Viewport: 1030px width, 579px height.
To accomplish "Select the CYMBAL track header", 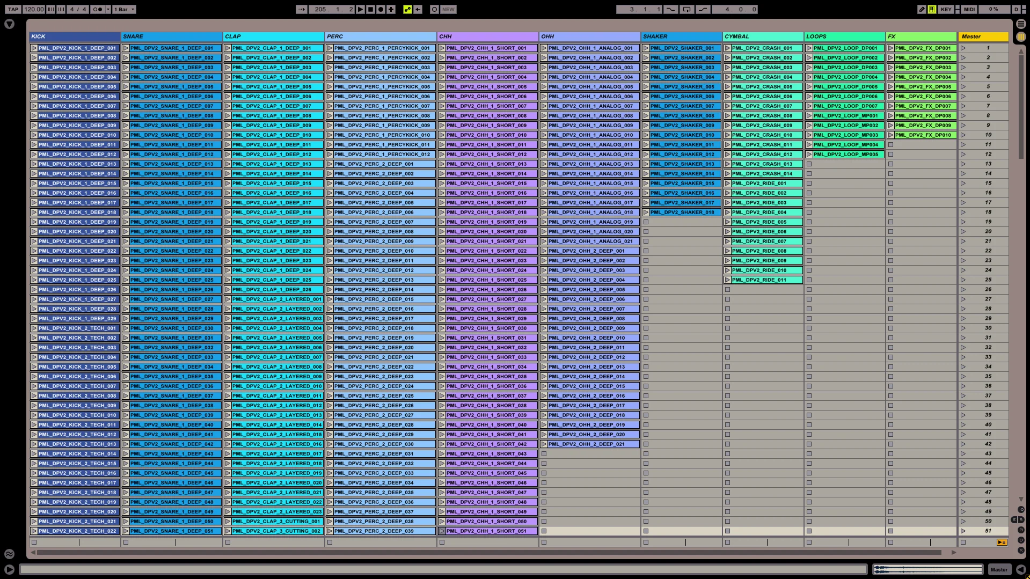I will (x=762, y=36).
